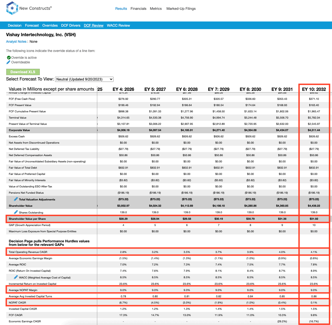Click the $4,511.44 Corporate Value cell
This screenshot has height=325, width=332.
(x=314, y=130)
